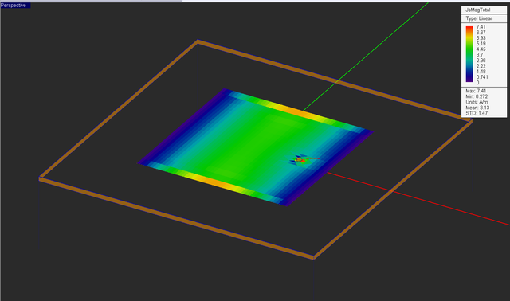
Task: Click the Type: Linear scale label
Action: click(479, 18)
